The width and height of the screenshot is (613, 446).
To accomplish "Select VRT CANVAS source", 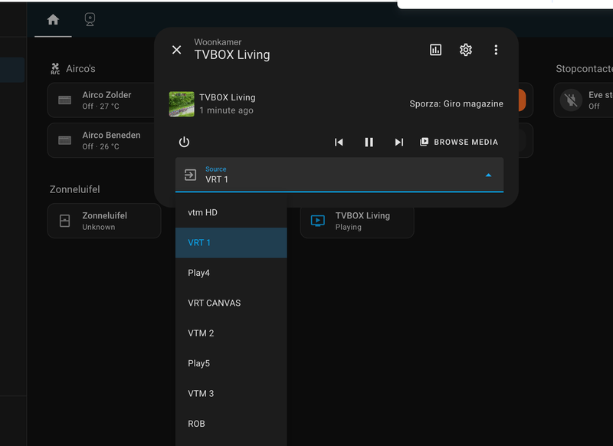I will click(231, 303).
